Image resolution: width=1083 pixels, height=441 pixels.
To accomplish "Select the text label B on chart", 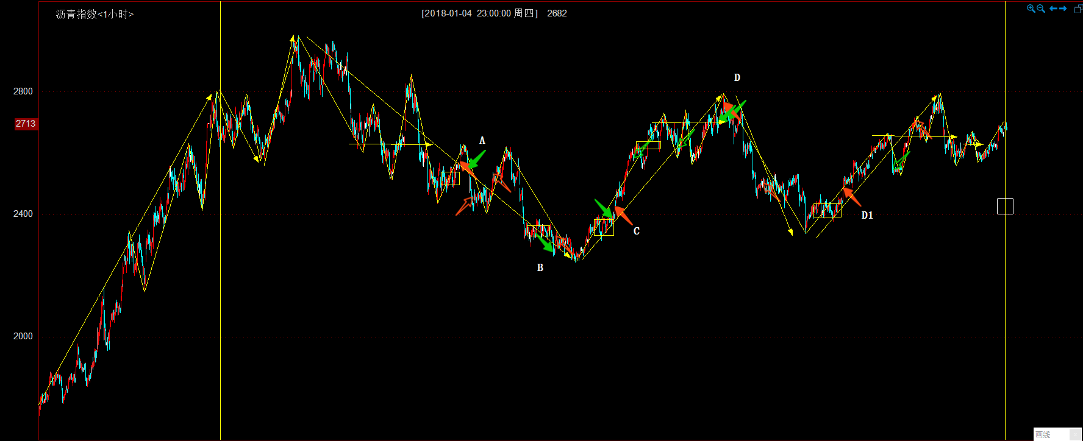I will (540, 268).
